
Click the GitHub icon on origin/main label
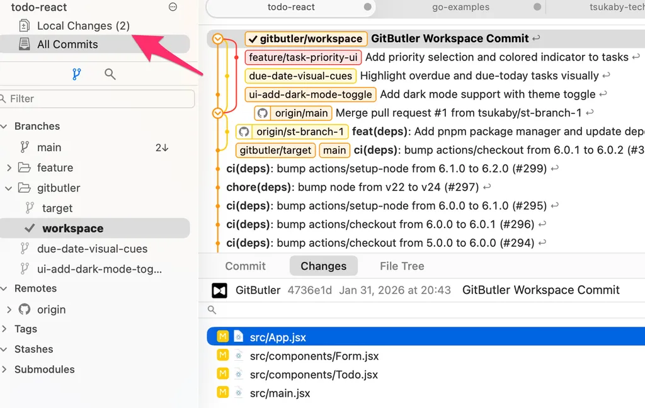263,113
